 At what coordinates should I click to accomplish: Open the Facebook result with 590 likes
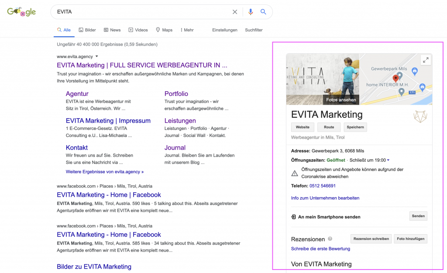(109, 195)
